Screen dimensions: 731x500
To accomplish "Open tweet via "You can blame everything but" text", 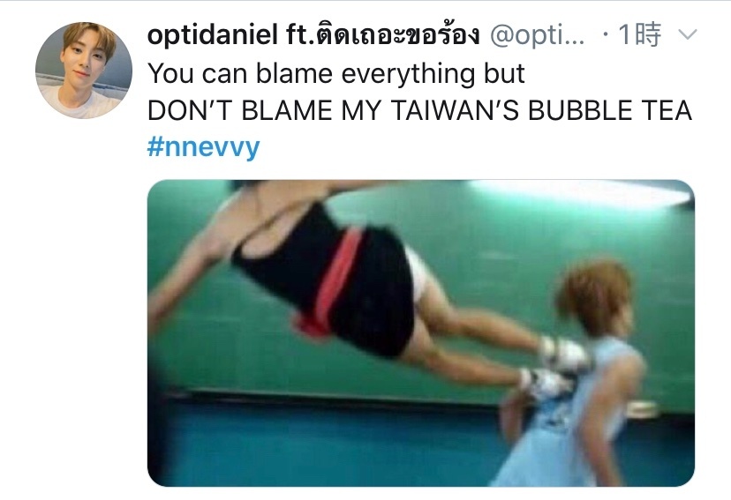I will click(336, 73).
